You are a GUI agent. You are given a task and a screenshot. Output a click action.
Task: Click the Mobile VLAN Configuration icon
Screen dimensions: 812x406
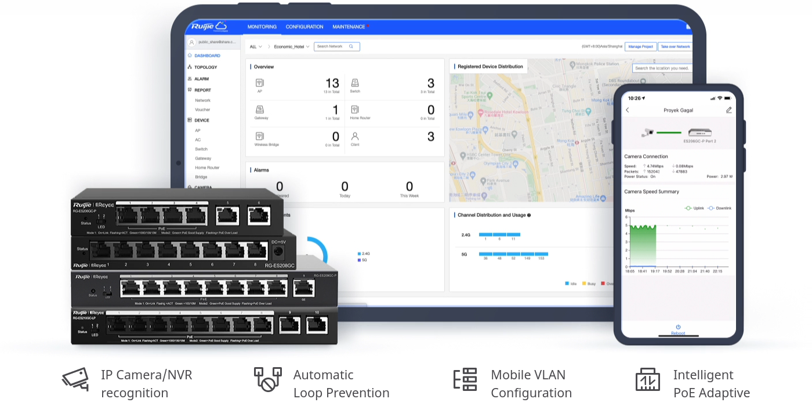pyautogui.click(x=465, y=379)
